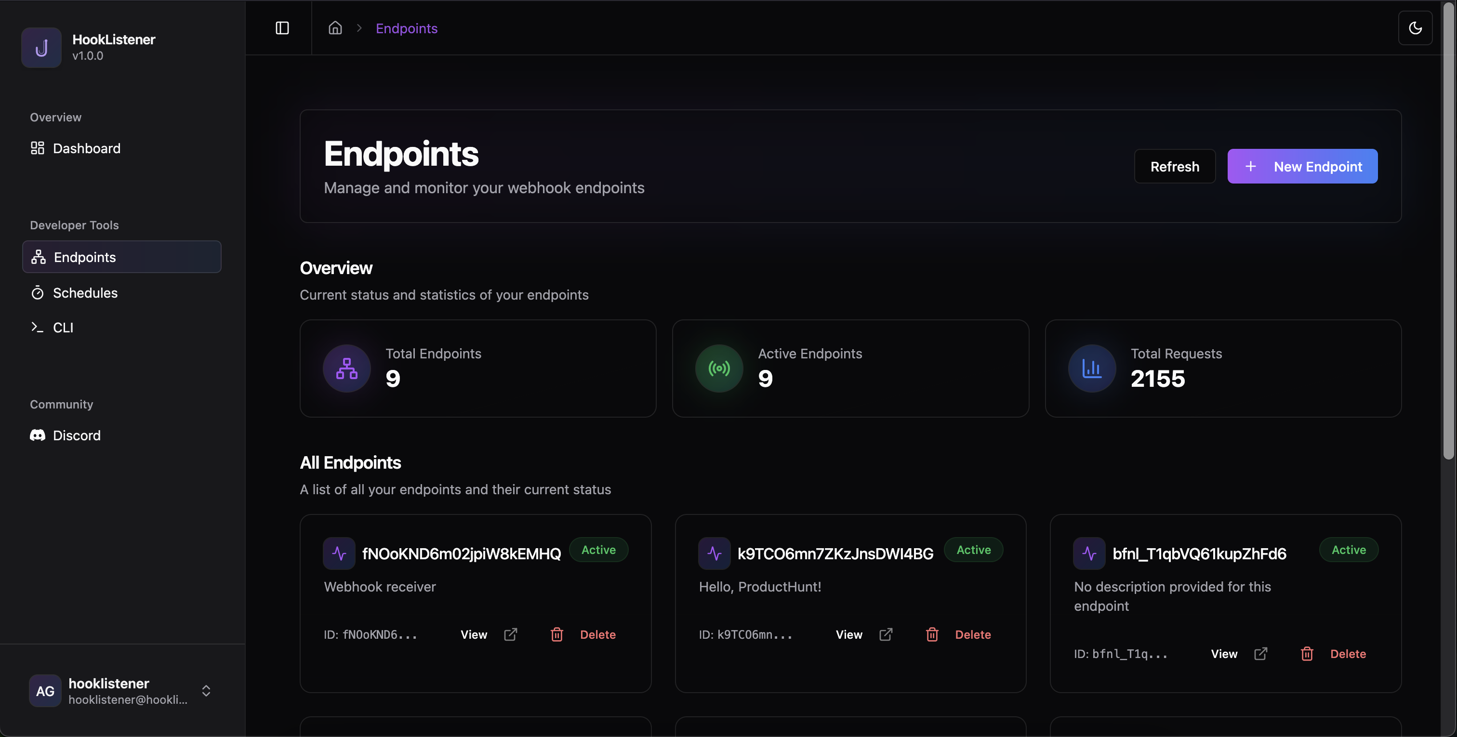Expand hooklistener account switcher chevron
Viewport: 1457px width, 737px height.
coord(206,691)
